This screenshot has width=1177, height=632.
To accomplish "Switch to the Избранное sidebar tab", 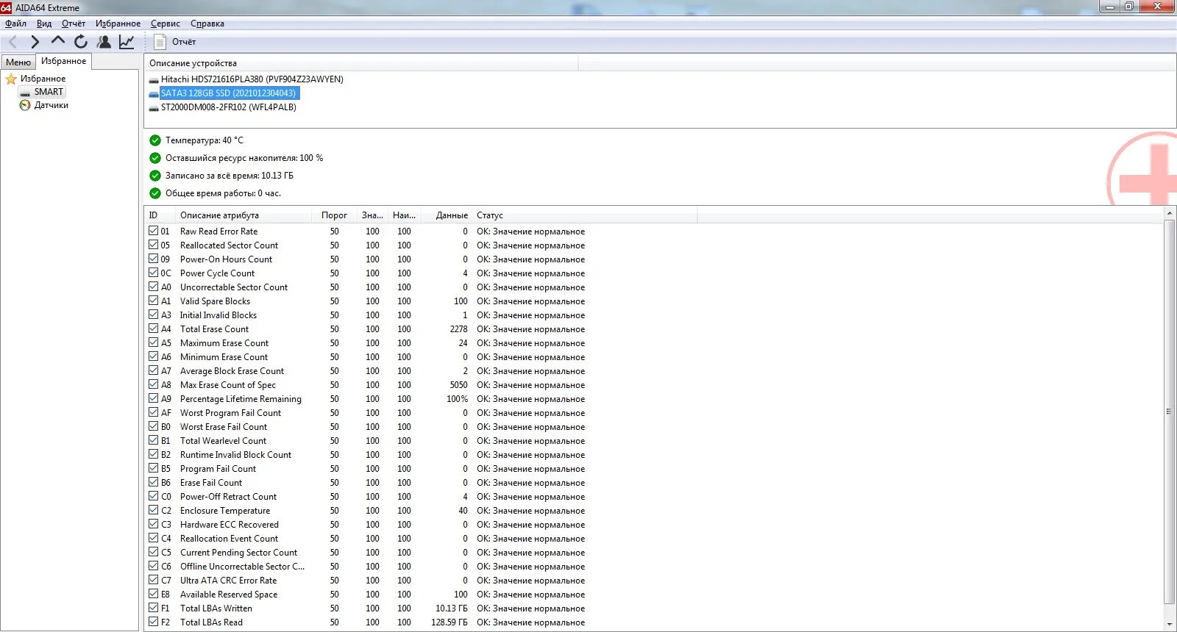I will point(63,61).
